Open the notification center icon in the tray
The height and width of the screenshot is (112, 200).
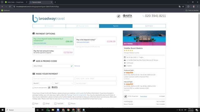tap(197, 110)
